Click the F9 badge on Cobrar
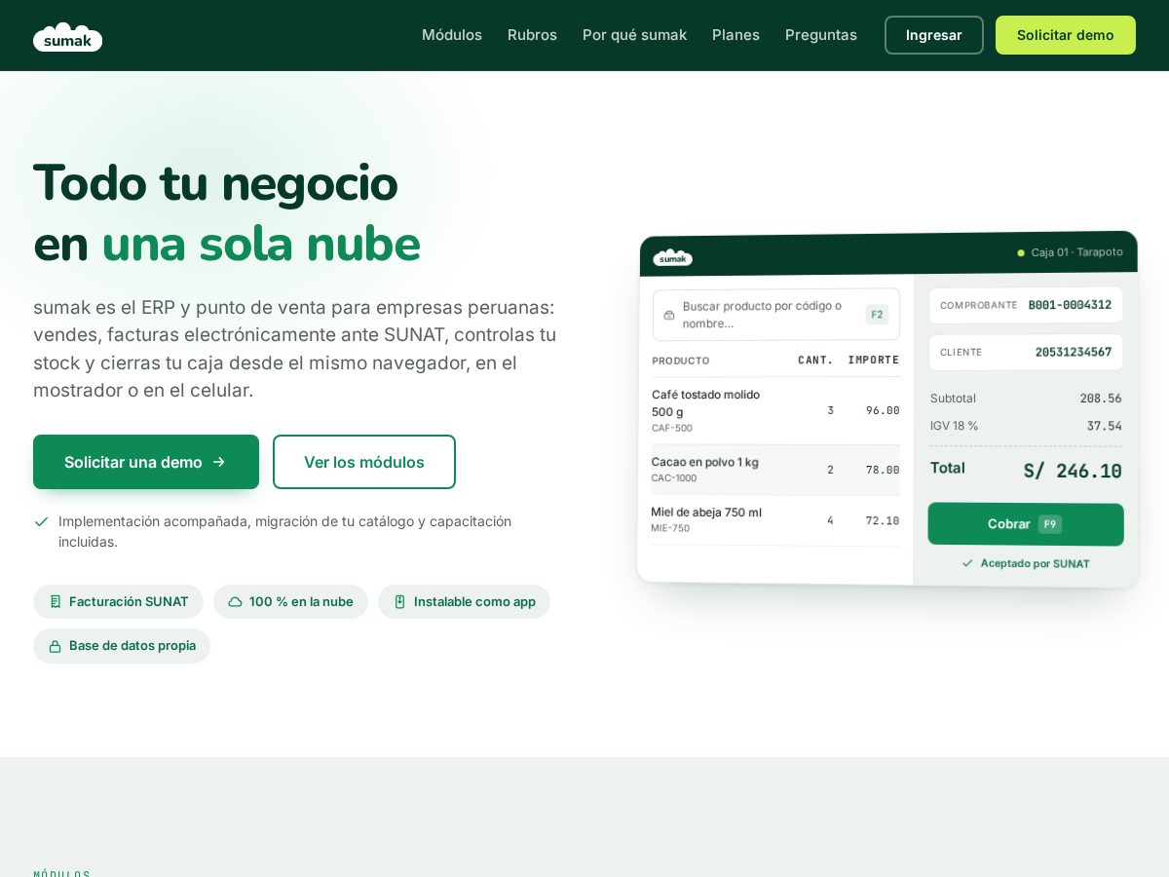The height and width of the screenshot is (877, 1169). click(1050, 524)
